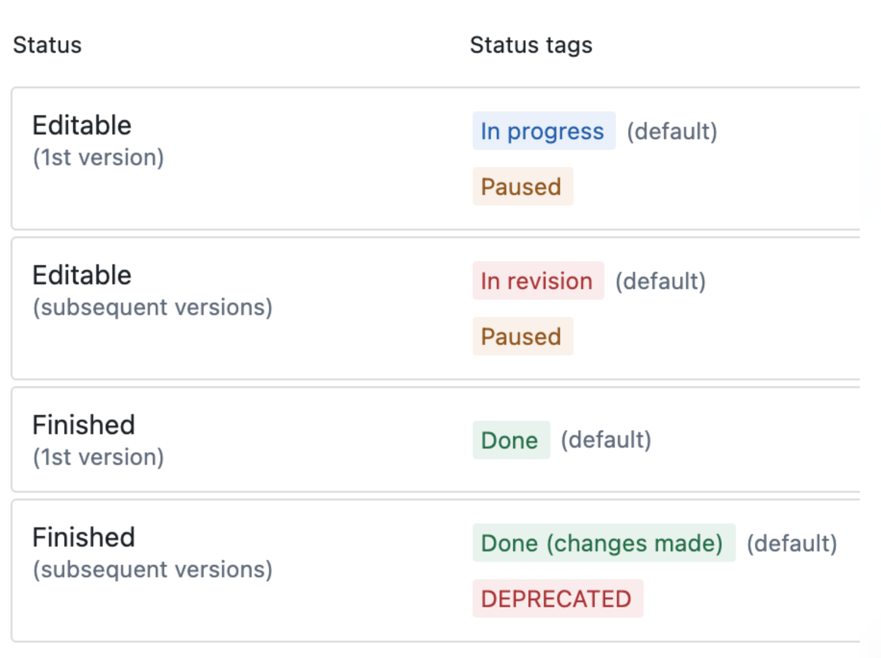Screen dimensions: 881x658
Task: Click the blue In progress status tag
Action: (x=544, y=131)
